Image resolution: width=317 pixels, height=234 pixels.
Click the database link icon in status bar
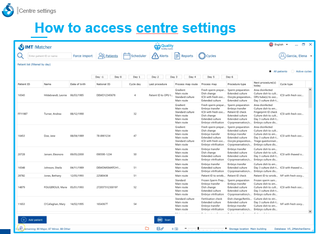click(160, 228)
